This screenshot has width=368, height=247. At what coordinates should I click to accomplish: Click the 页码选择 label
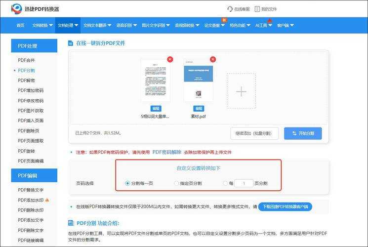point(85,183)
